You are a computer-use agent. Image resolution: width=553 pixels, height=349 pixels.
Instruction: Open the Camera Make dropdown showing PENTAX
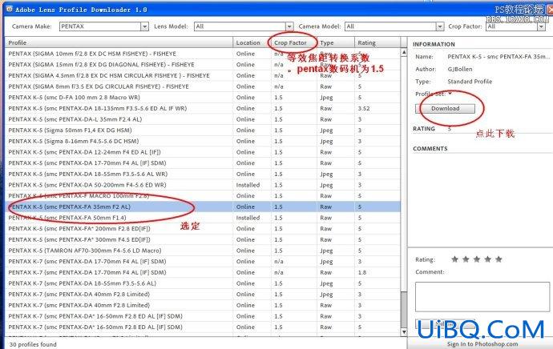(x=103, y=26)
